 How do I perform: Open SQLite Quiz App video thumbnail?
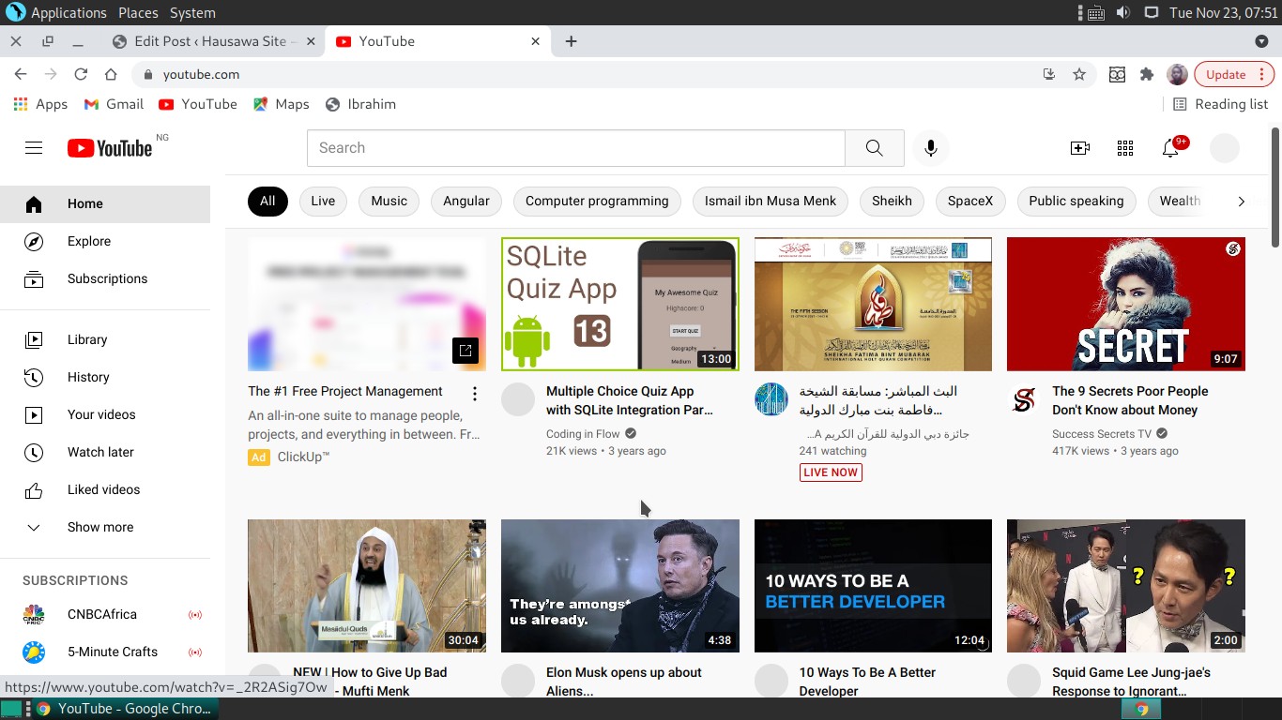[620, 304]
